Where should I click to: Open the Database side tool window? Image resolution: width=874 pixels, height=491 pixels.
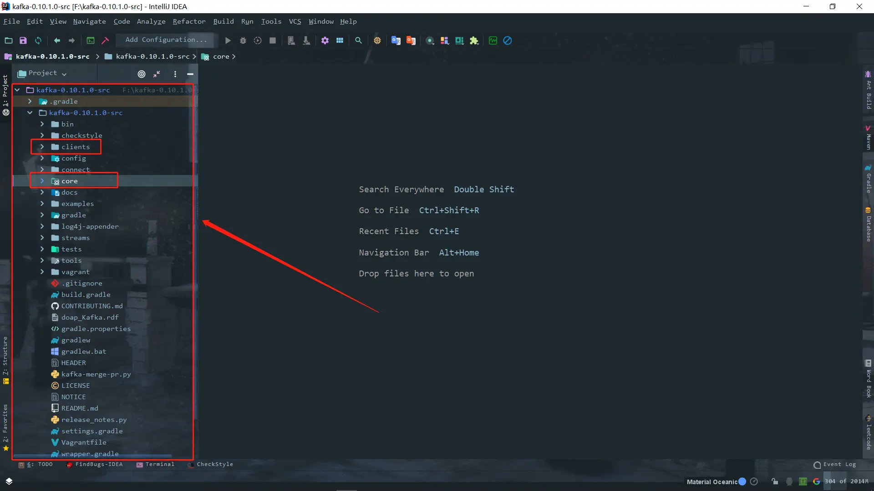(x=868, y=225)
